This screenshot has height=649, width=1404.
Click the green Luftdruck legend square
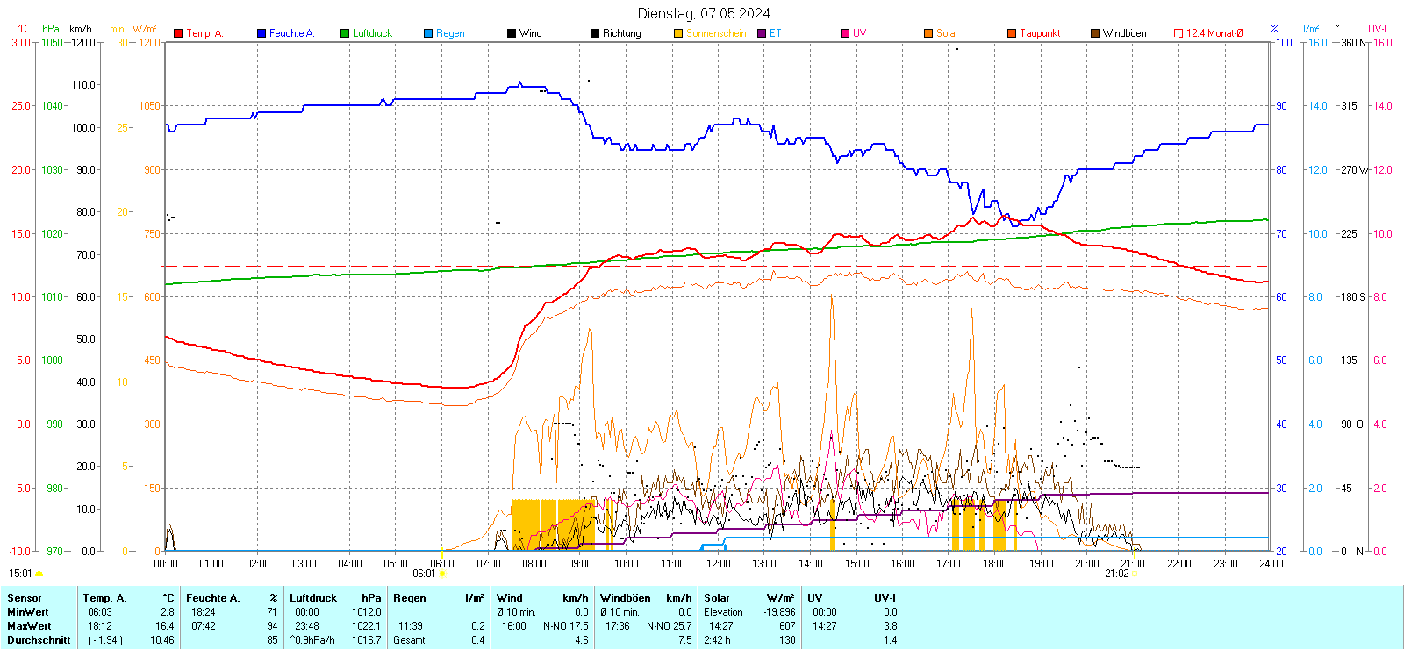pos(345,33)
